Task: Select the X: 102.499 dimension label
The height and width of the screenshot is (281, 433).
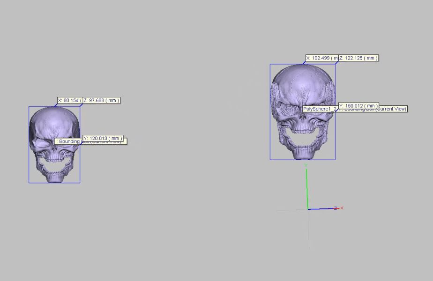Action: click(322, 58)
